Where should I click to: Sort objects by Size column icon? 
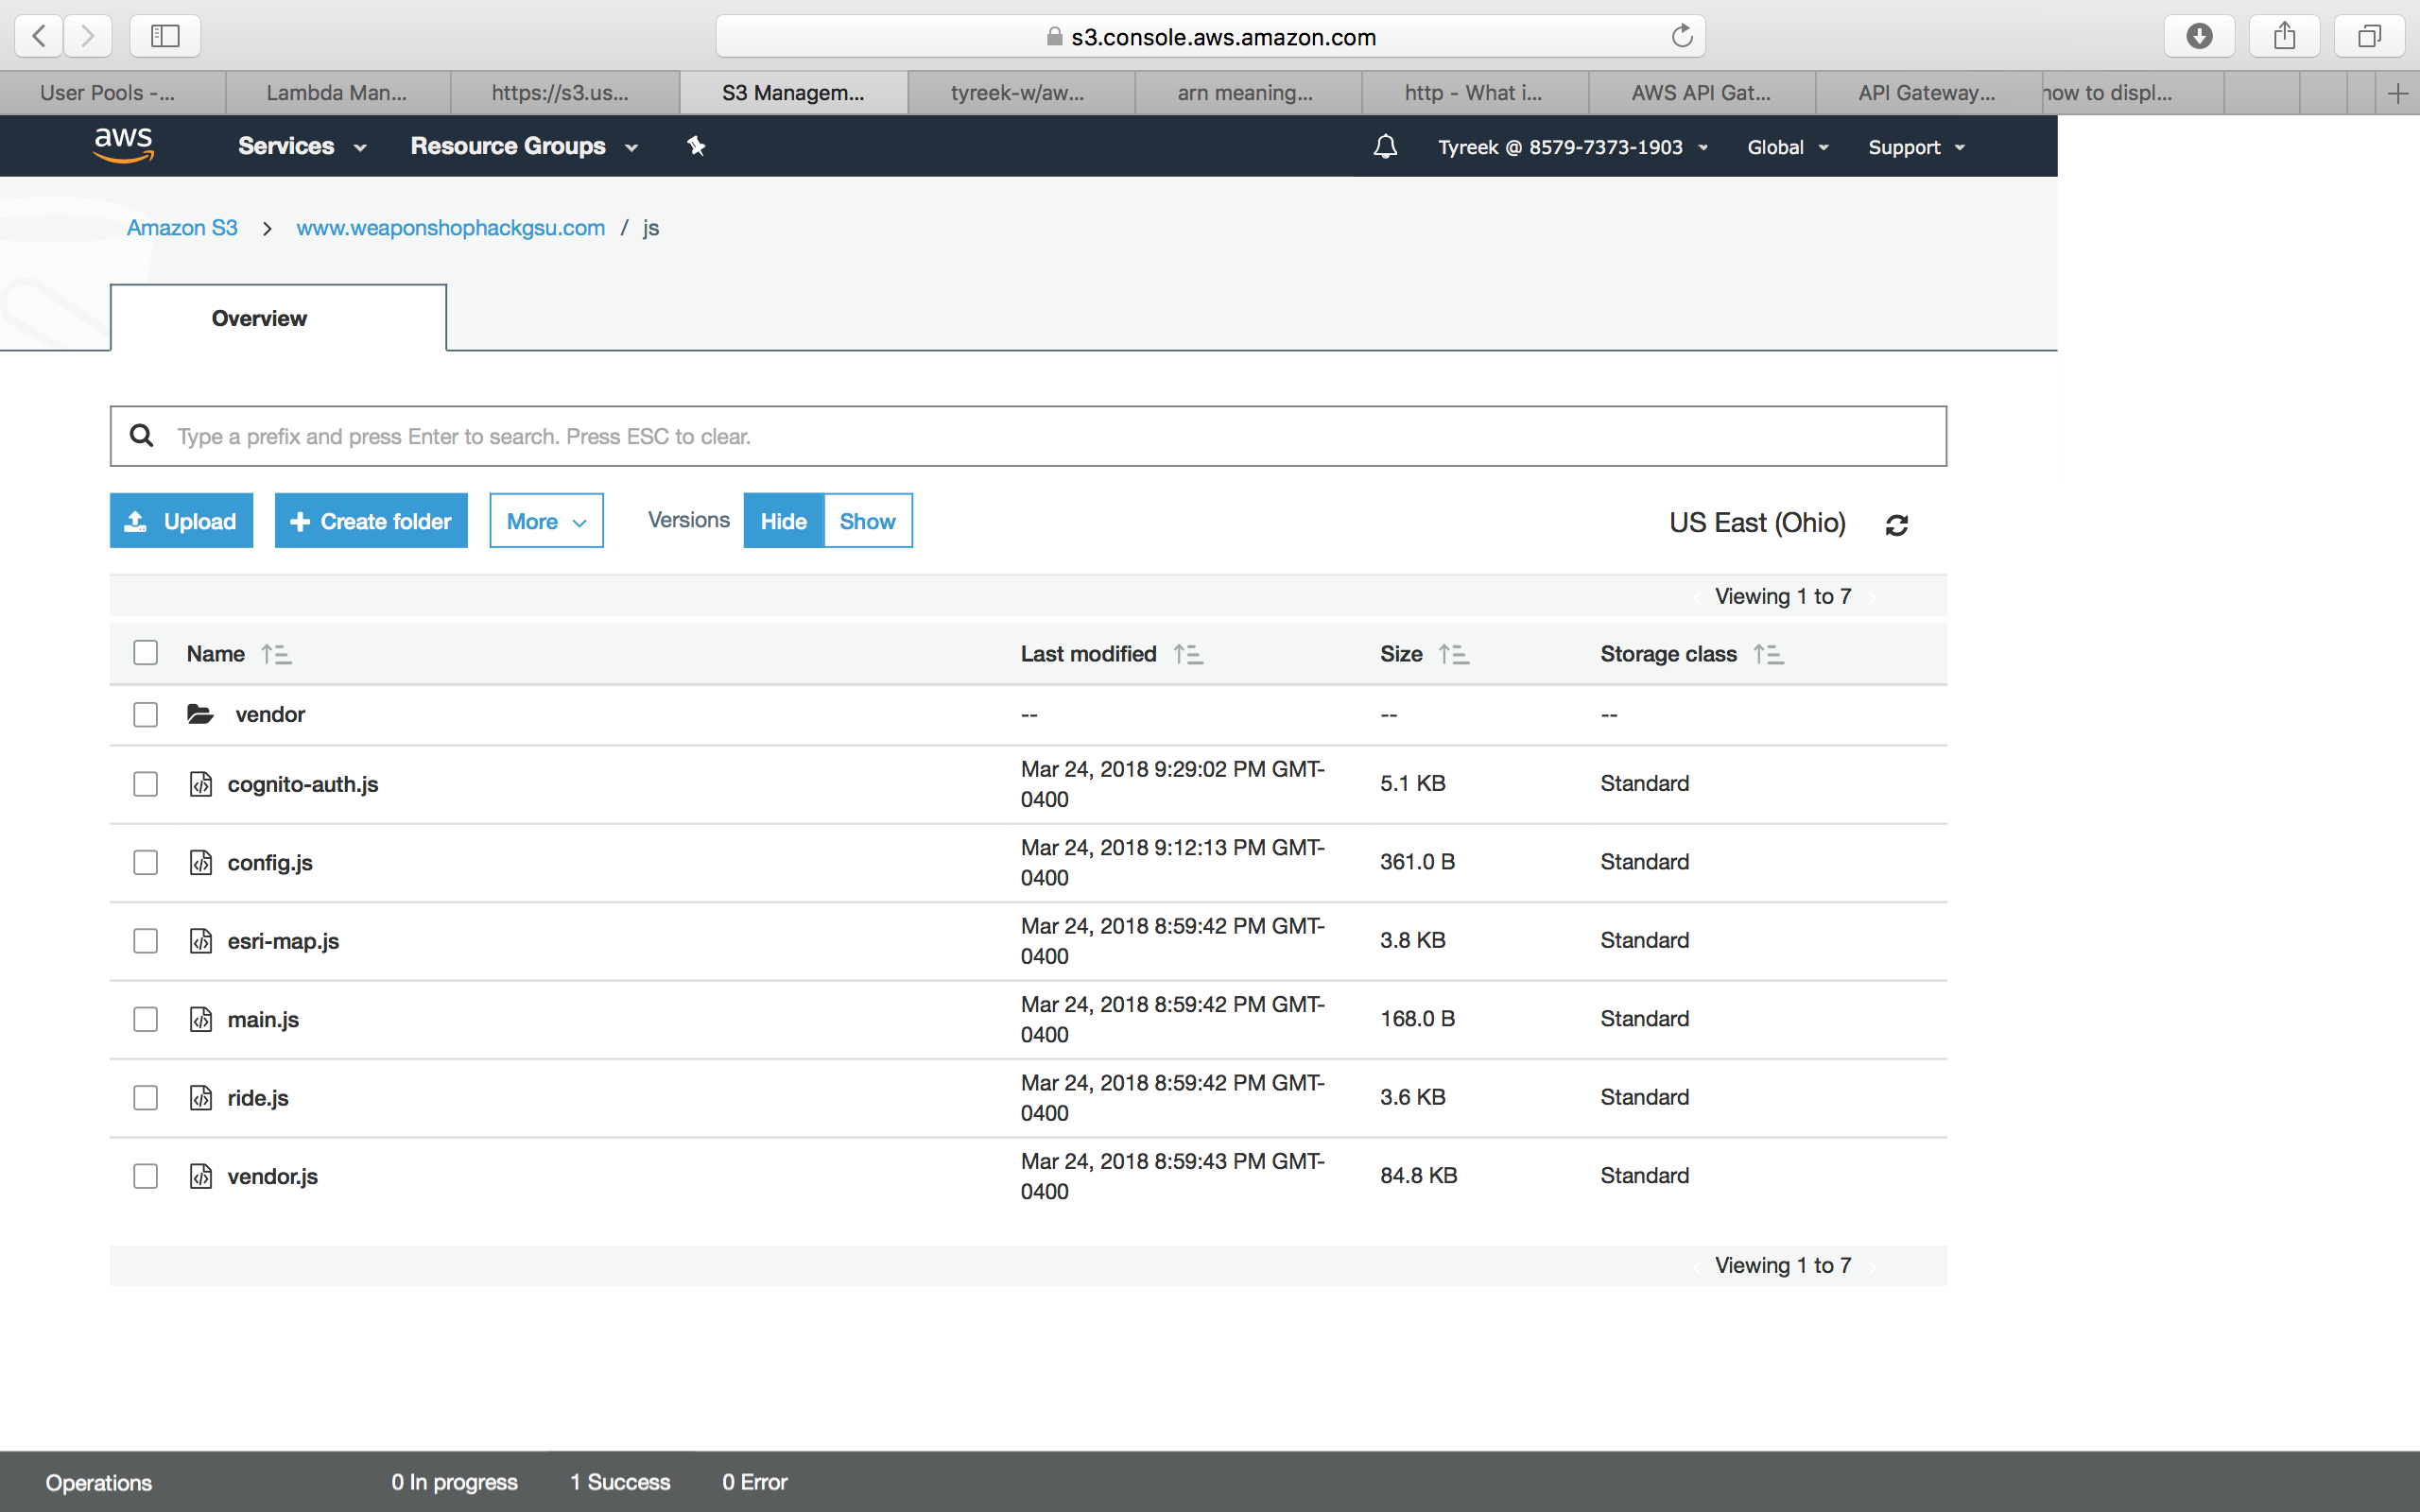1453,654
